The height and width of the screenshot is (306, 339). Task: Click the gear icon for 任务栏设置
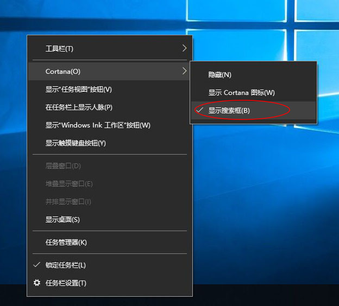37,283
